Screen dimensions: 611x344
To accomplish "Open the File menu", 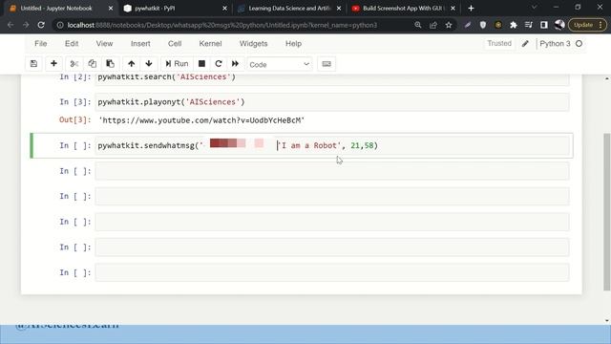I will pyautogui.click(x=40, y=44).
